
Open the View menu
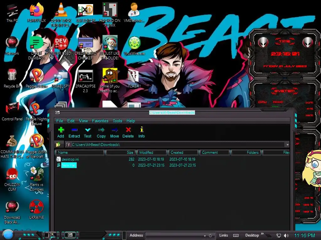click(x=83, y=121)
